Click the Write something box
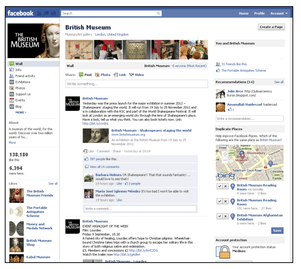Viewport: 301px width, 269px height. tap(137, 84)
